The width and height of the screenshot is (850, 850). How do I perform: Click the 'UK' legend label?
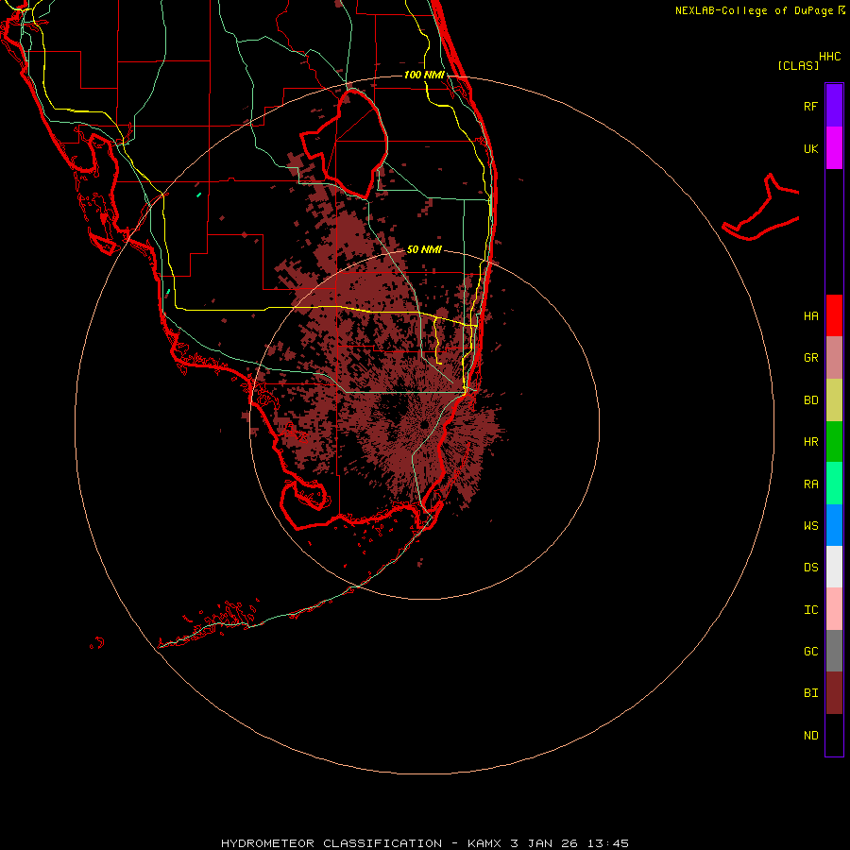pyautogui.click(x=810, y=148)
